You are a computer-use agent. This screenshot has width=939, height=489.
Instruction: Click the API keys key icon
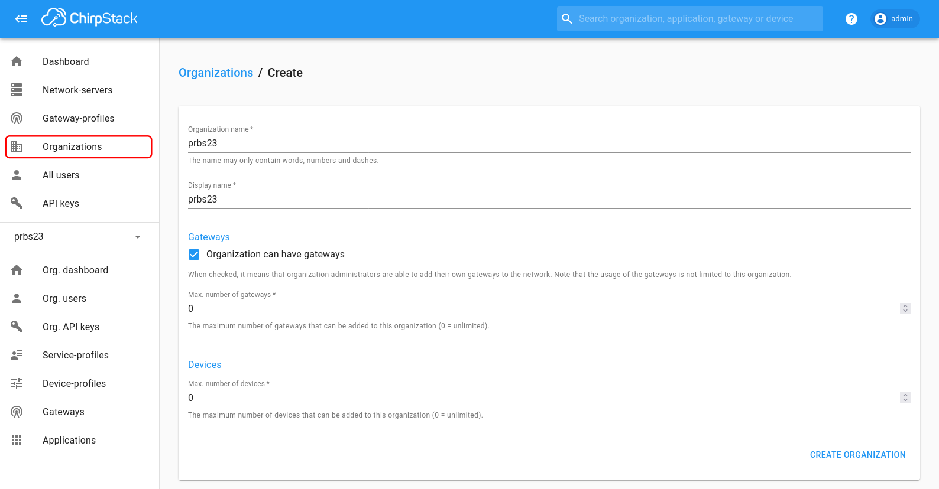tap(17, 203)
